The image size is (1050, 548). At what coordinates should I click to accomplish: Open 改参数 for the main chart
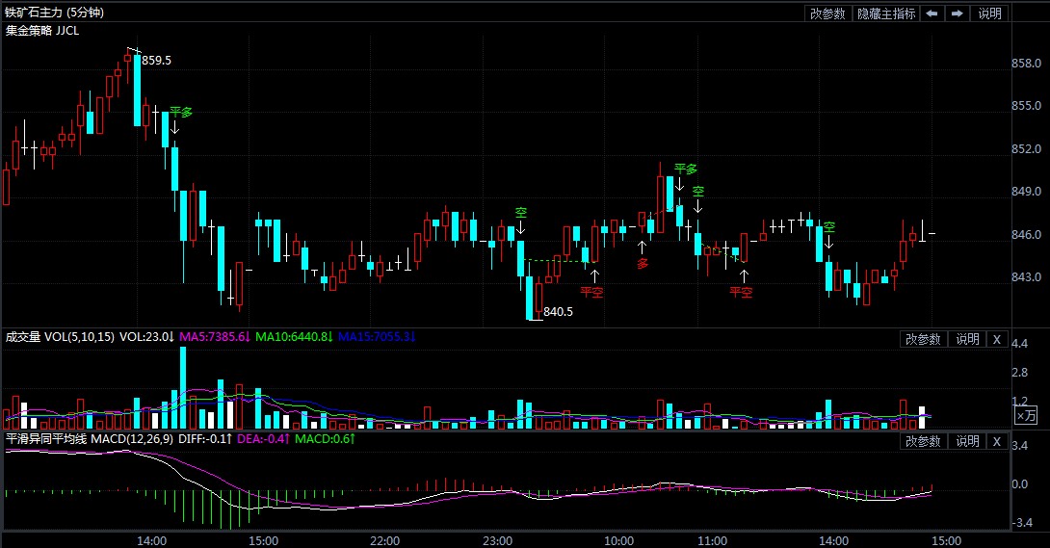tap(827, 13)
